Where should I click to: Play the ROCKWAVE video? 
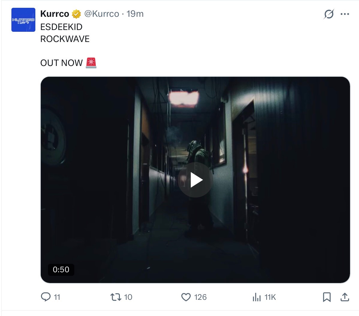click(195, 180)
